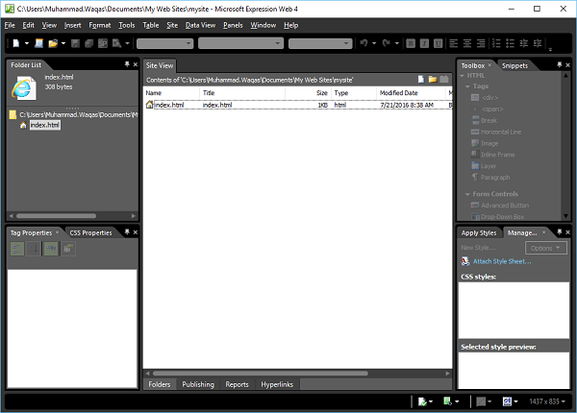Click the Align Center toolbar icon
Image resolution: width=577 pixels, height=413 pixels.
click(467, 43)
